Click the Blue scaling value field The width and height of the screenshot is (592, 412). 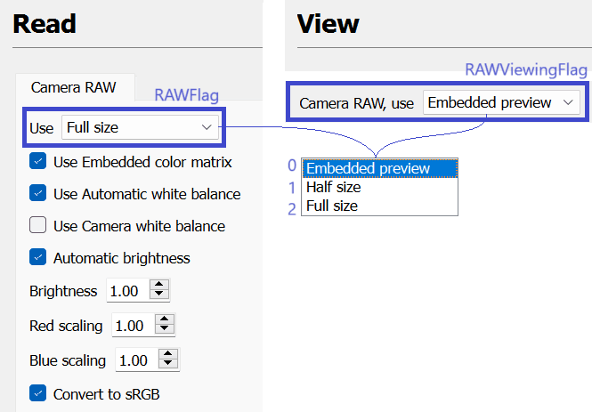pyautogui.click(x=137, y=359)
